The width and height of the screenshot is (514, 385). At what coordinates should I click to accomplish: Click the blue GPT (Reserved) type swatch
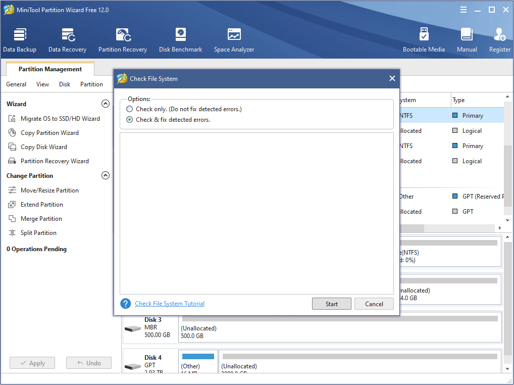pos(455,196)
